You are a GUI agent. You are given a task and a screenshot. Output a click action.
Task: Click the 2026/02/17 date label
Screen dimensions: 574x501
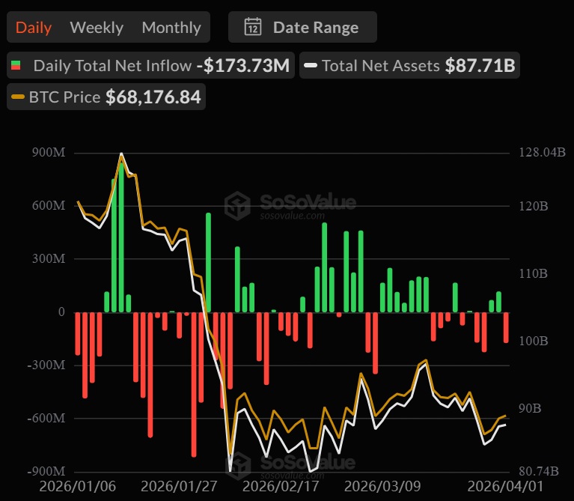click(281, 486)
